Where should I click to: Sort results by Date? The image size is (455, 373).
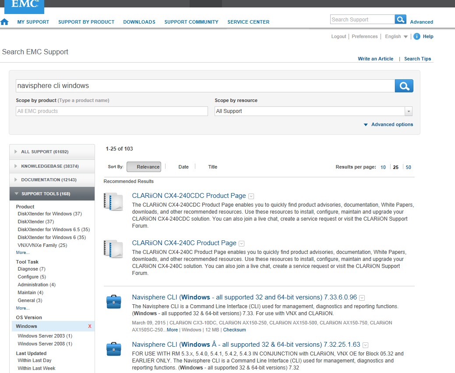point(183,167)
